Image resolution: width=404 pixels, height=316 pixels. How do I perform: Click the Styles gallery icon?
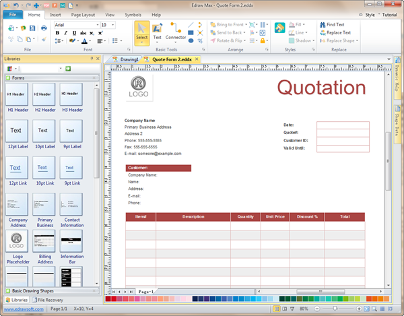(280, 28)
